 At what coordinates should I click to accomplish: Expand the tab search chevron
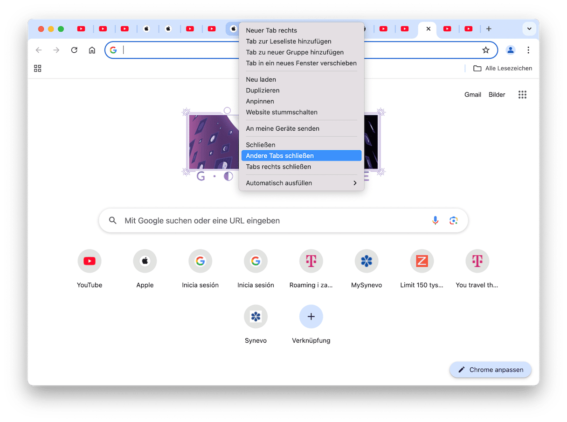coord(529,29)
